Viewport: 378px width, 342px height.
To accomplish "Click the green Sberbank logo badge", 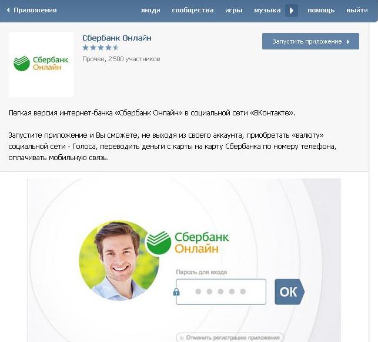I will [x=158, y=243].
